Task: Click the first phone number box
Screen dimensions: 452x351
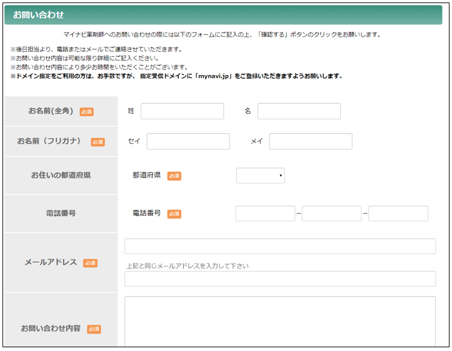Action: coord(265,214)
